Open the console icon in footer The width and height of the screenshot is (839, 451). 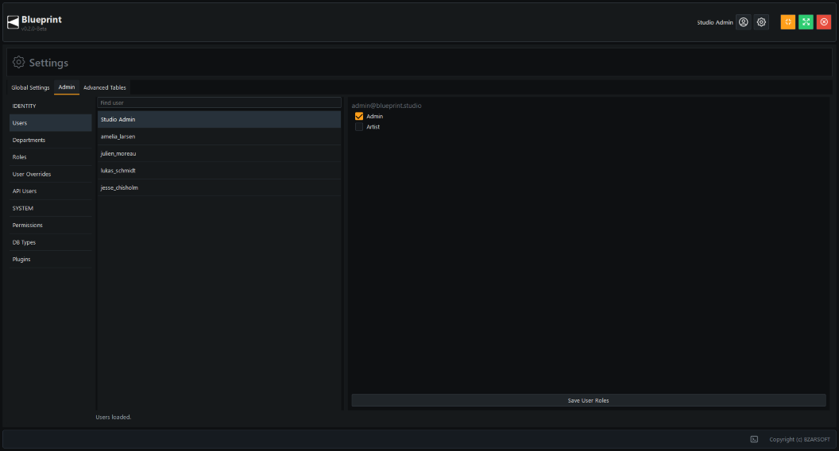tap(754, 439)
